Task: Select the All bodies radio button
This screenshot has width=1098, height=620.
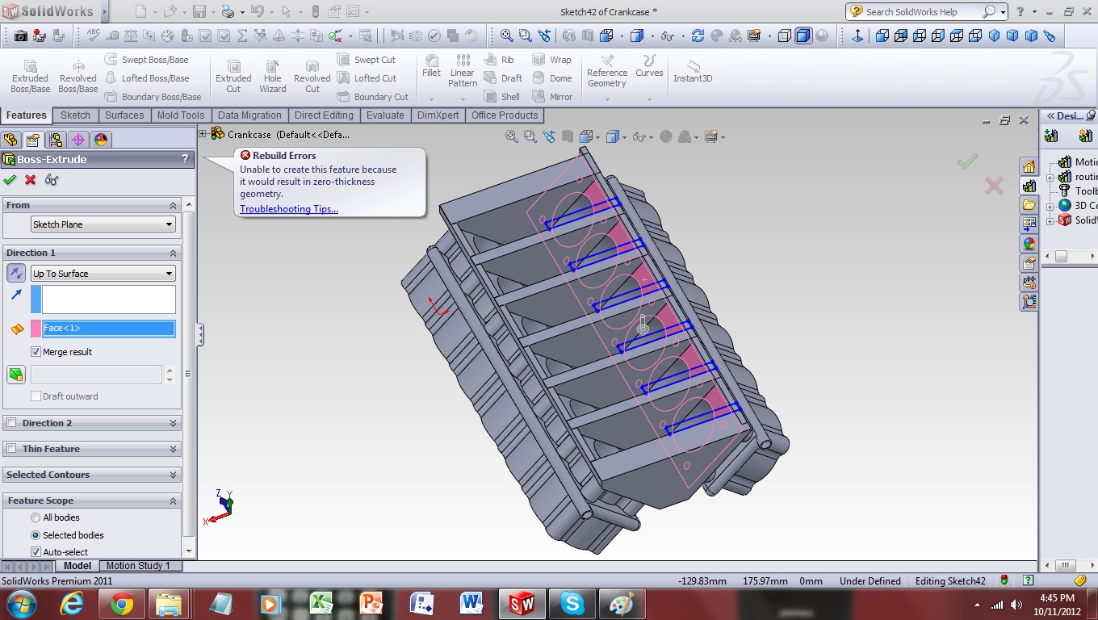Action: pyautogui.click(x=36, y=517)
